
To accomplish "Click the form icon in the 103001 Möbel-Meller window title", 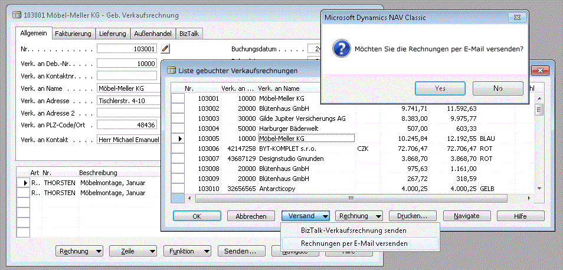I will (x=16, y=15).
